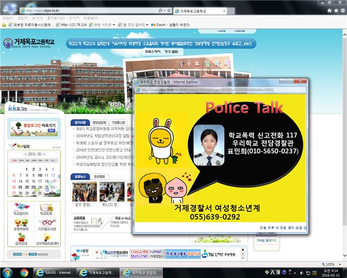Open the 학교회계 quick menu icon
The height and width of the screenshot is (278, 347).
47,207
